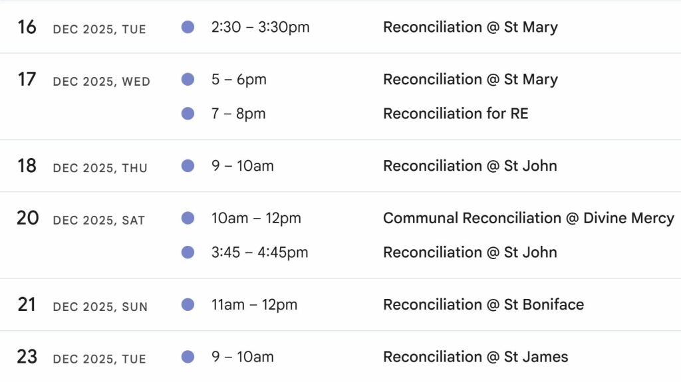Select the date number 23
This screenshot has height=382, width=681.
click(27, 357)
